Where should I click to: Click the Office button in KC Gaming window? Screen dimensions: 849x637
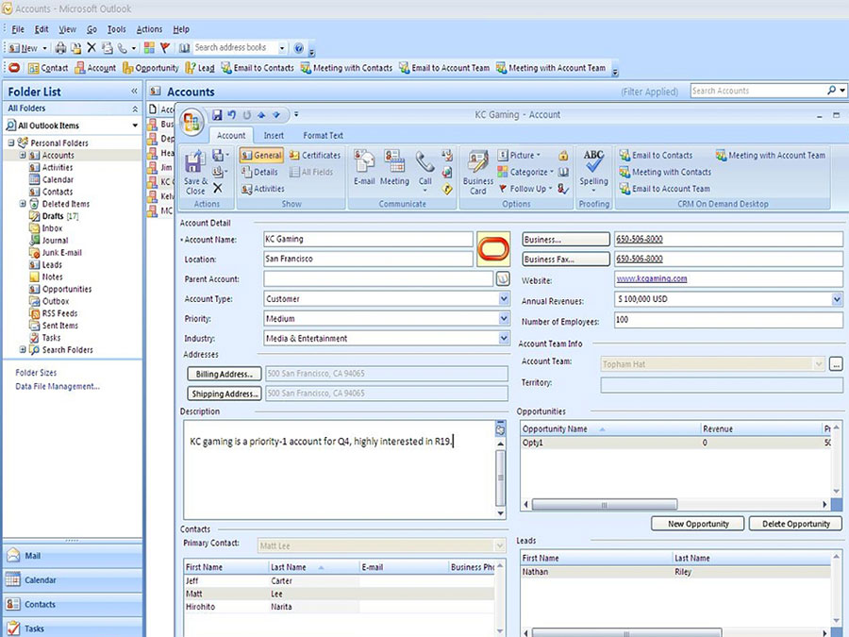pyautogui.click(x=191, y=122)
